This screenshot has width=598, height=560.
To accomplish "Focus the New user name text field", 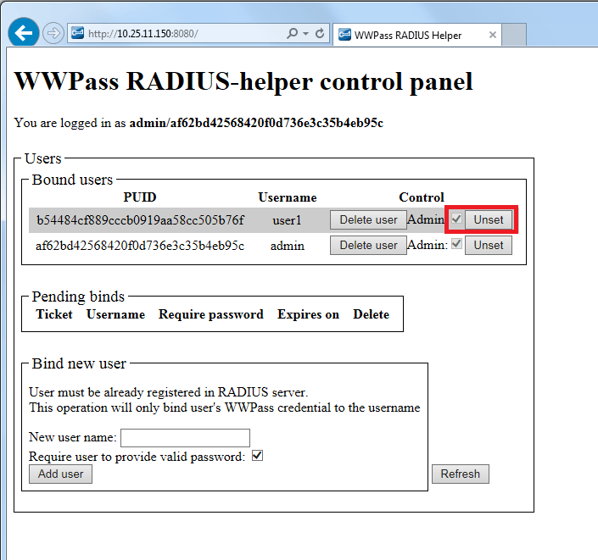I will click(185, 437).
